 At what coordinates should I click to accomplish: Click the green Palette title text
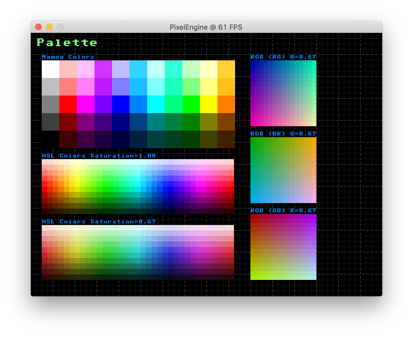(67, 43)
